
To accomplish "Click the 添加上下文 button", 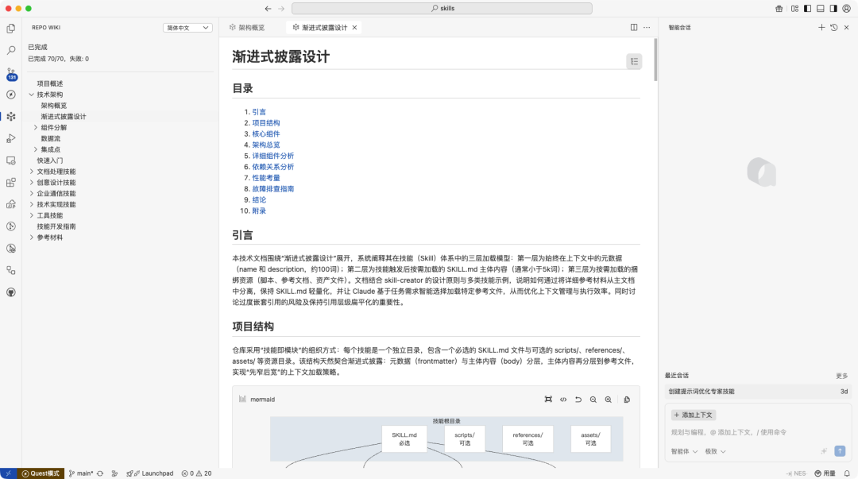I will 694,415.
